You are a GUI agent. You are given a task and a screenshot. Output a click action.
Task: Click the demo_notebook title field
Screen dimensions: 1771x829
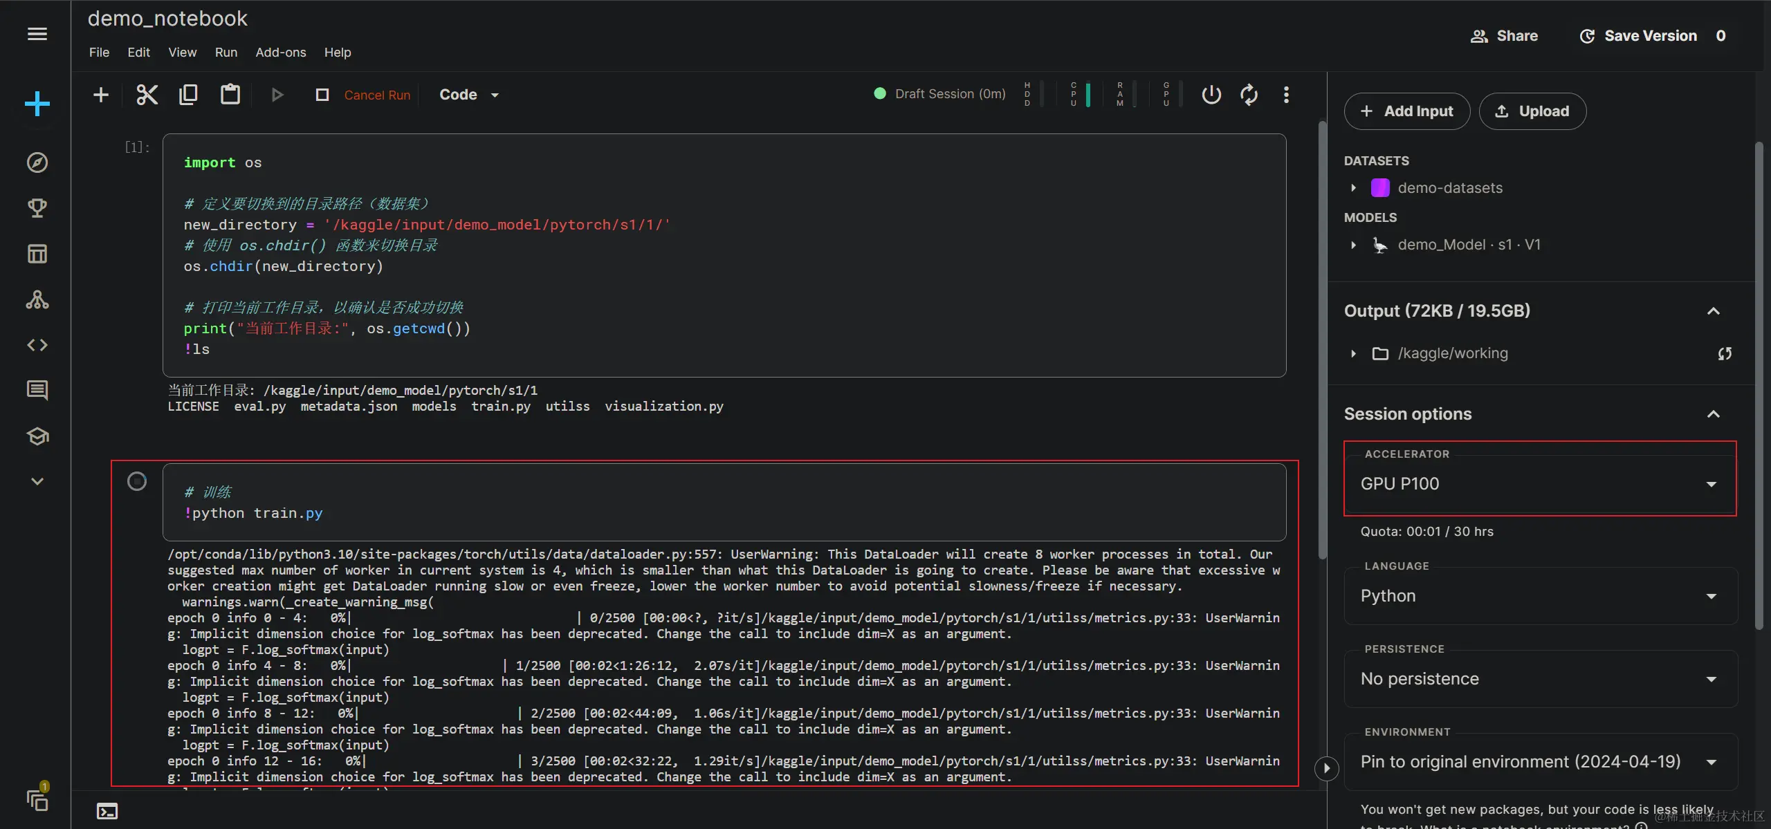point(167,19)
